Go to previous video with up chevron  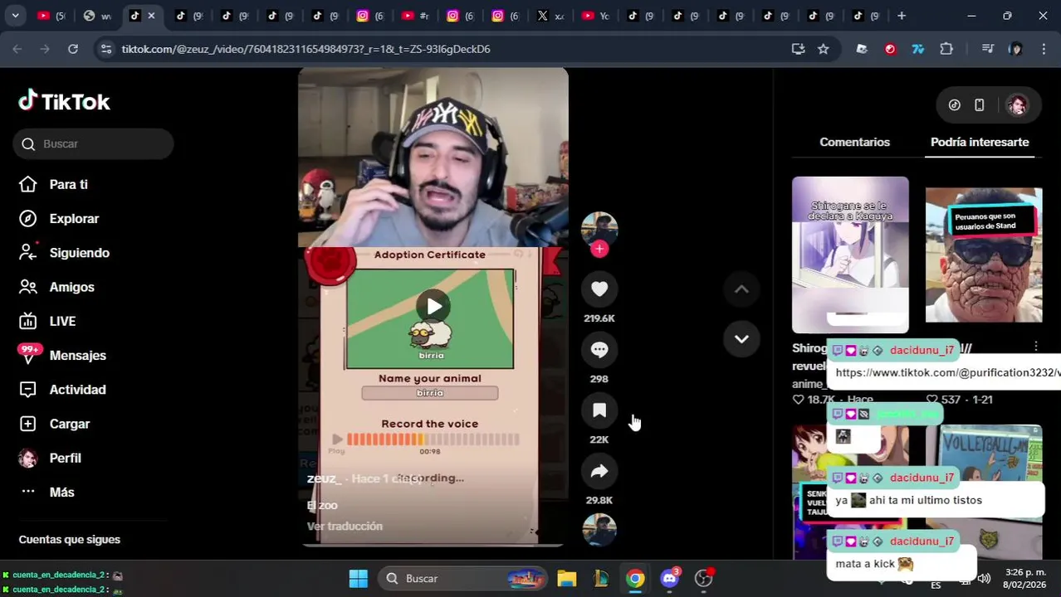coord(741,289)
